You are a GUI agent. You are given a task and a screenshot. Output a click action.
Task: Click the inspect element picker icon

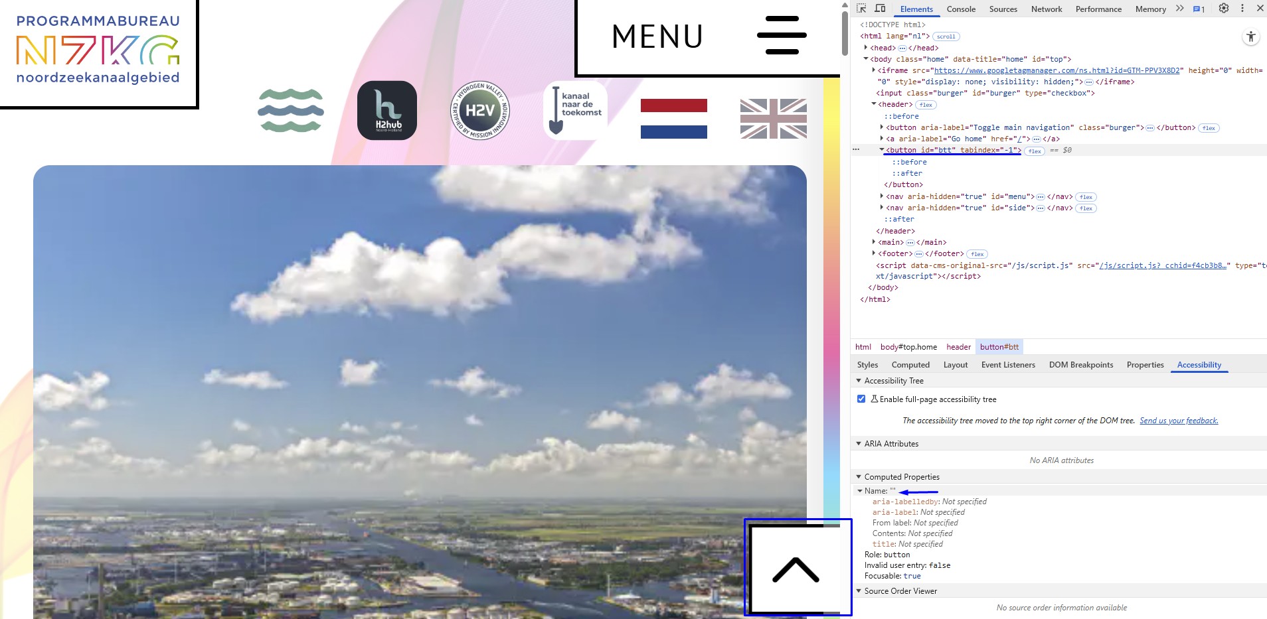click(x=861, y=9)
